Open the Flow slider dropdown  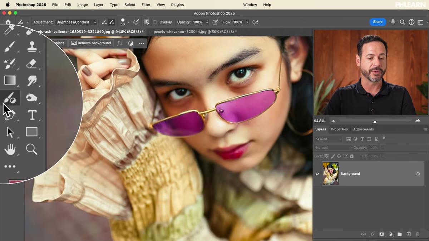(x=247, y=22)
